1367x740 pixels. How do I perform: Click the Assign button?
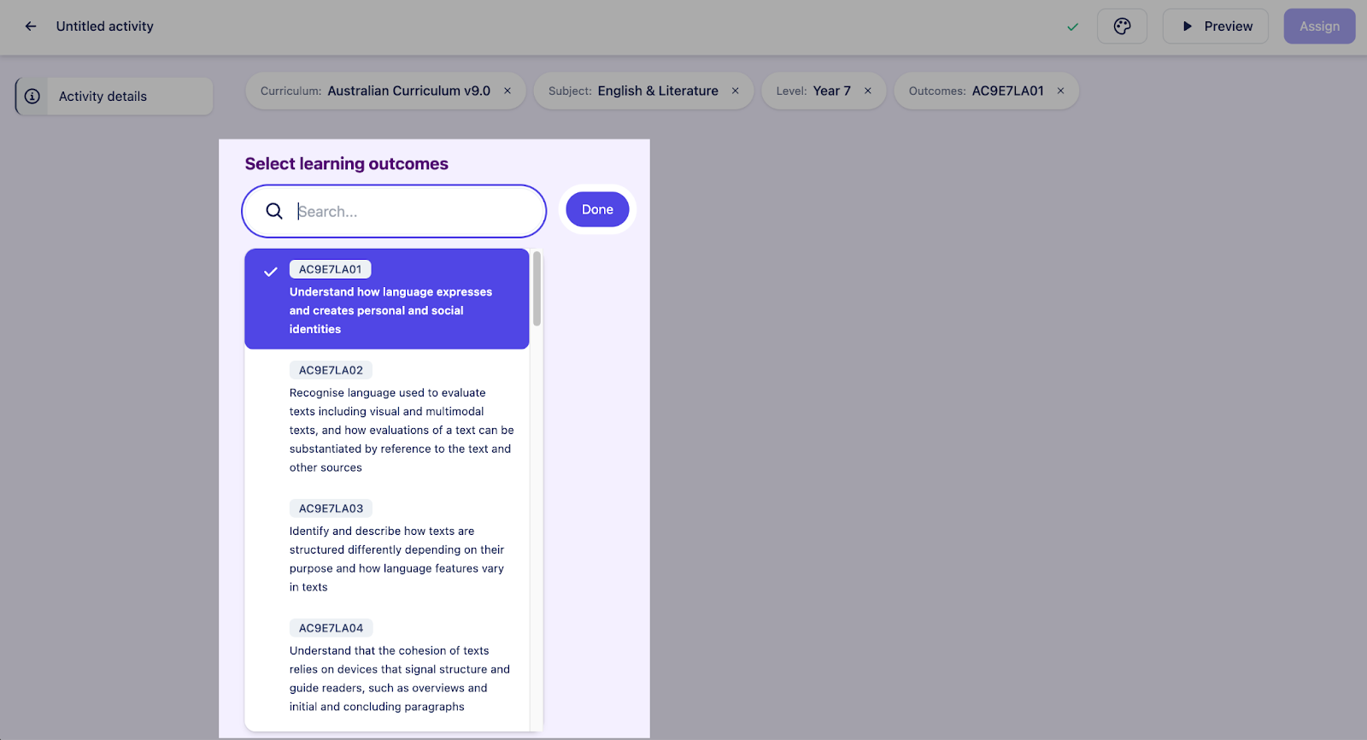pyautogui.click(x=1319, y=26)
